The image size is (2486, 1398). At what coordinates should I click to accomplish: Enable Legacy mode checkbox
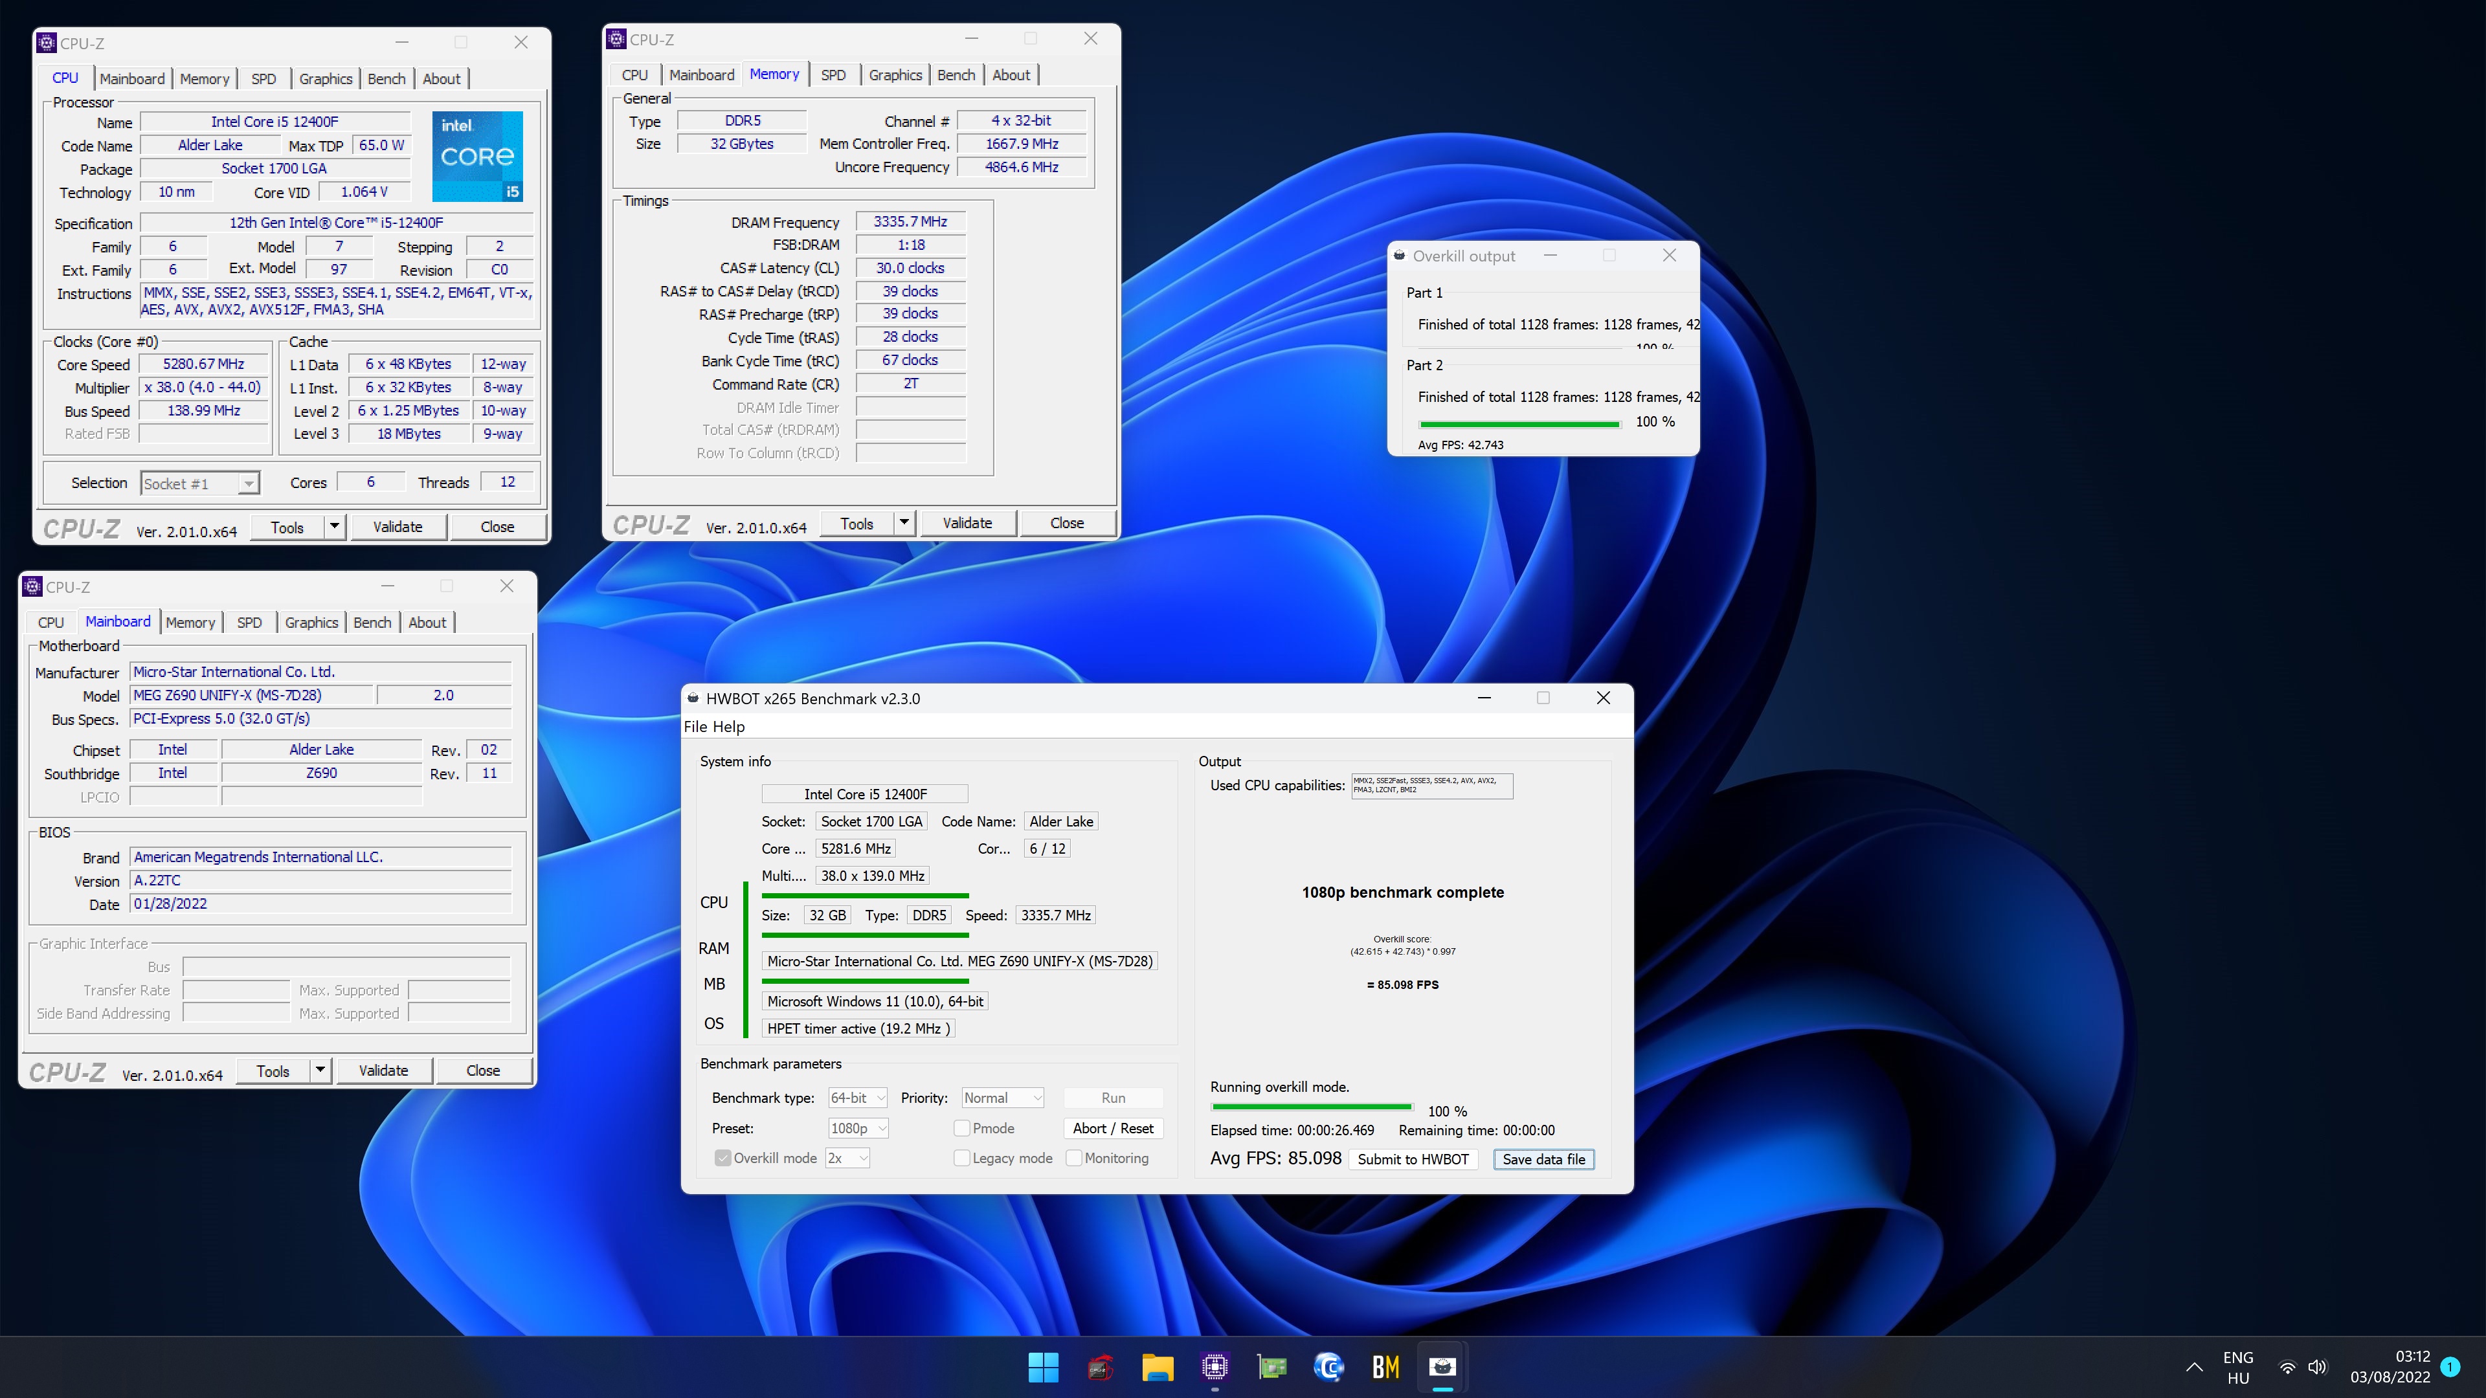pyautogui.click(x=961, y=1158)
